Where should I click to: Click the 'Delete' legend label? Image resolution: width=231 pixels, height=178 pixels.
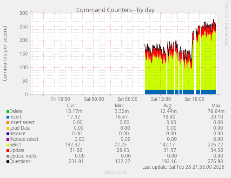point(16,111)
